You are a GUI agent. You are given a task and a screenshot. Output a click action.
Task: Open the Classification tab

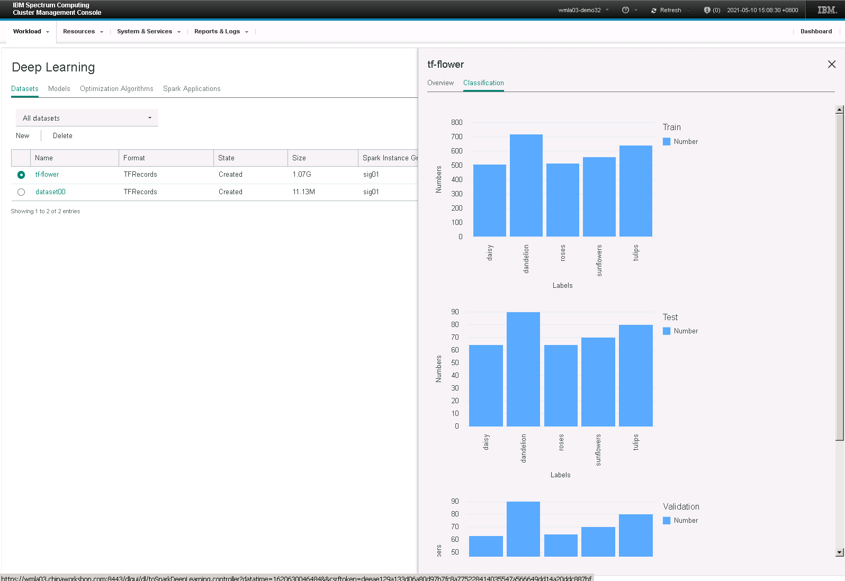tap(483, 83)
